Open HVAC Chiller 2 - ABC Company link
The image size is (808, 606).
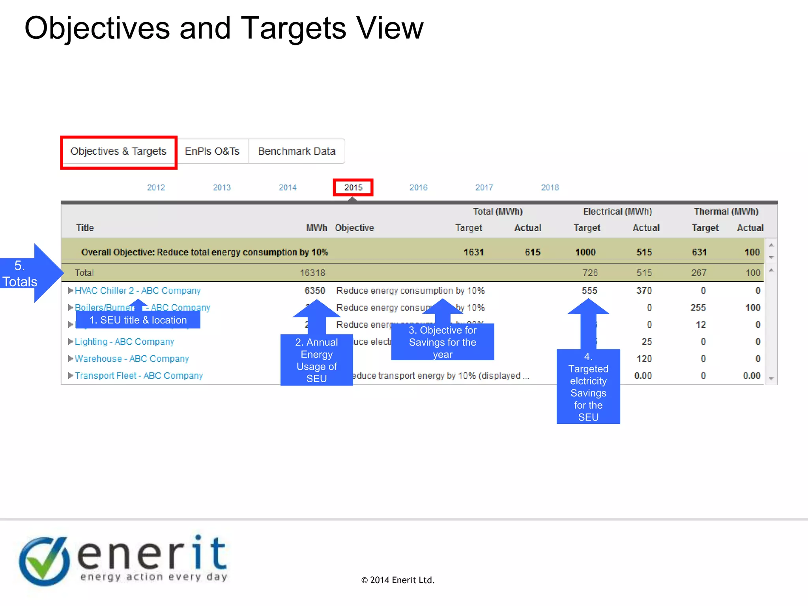coord(138,291)
